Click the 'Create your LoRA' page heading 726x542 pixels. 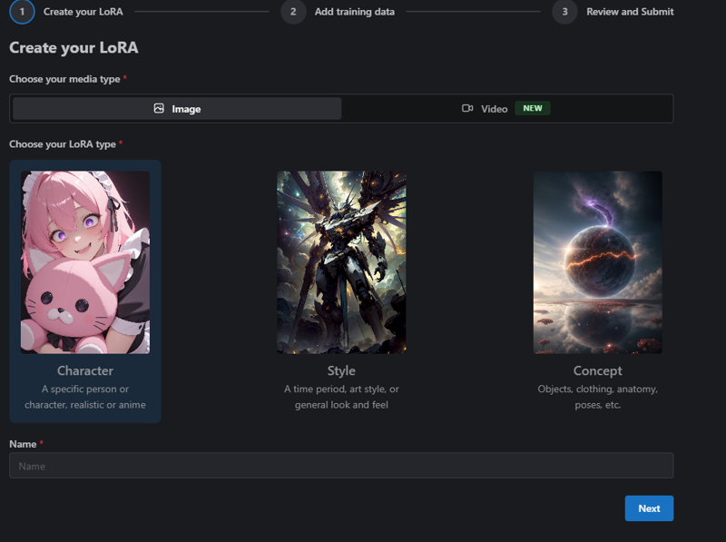(74, 48)
